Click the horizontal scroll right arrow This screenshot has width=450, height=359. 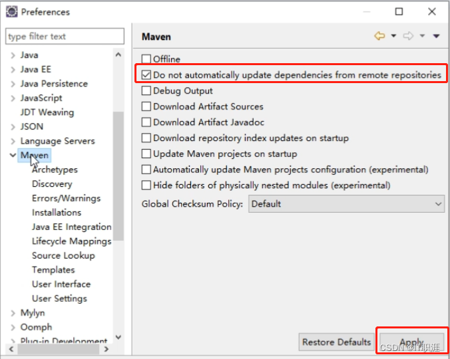107,349
